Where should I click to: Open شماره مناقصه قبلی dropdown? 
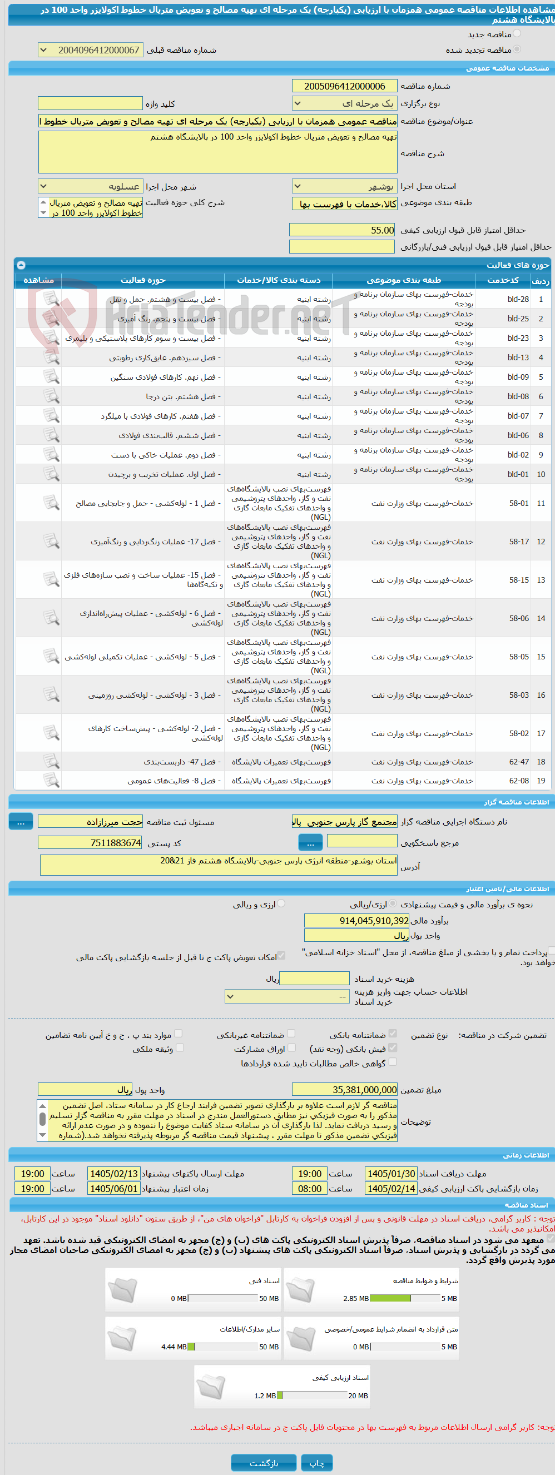point(91,51)
